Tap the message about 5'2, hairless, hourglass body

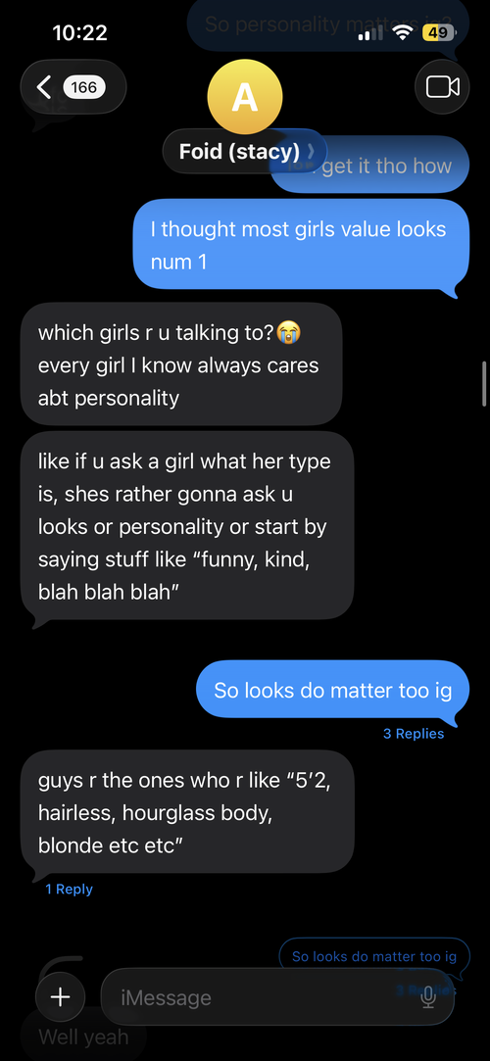coord(187,812)
